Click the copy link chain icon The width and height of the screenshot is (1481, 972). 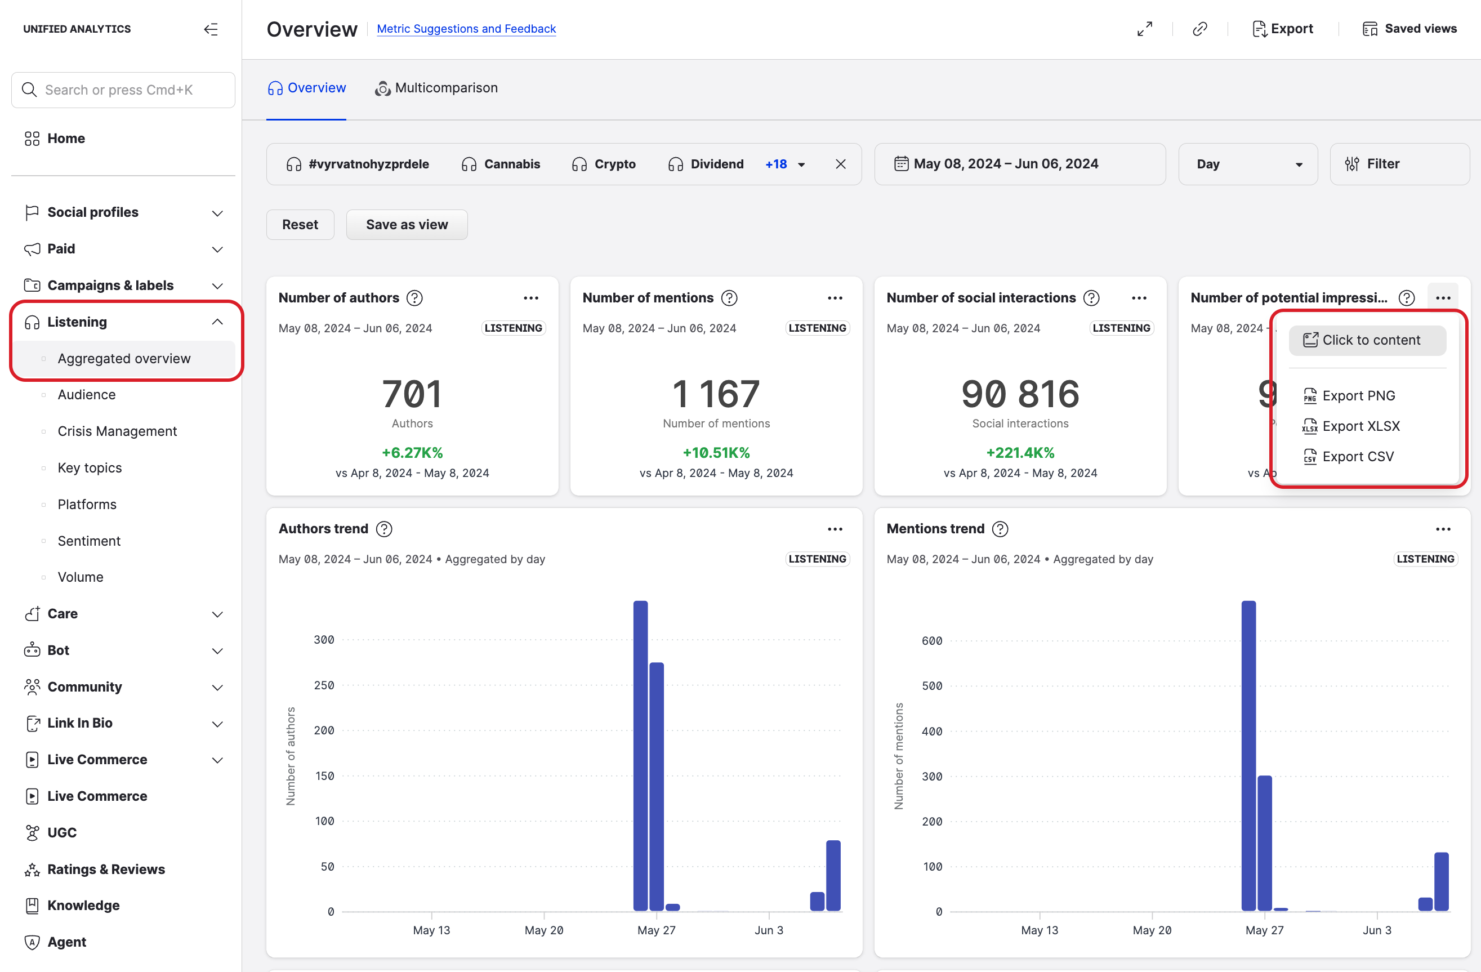pos(1200,29)
